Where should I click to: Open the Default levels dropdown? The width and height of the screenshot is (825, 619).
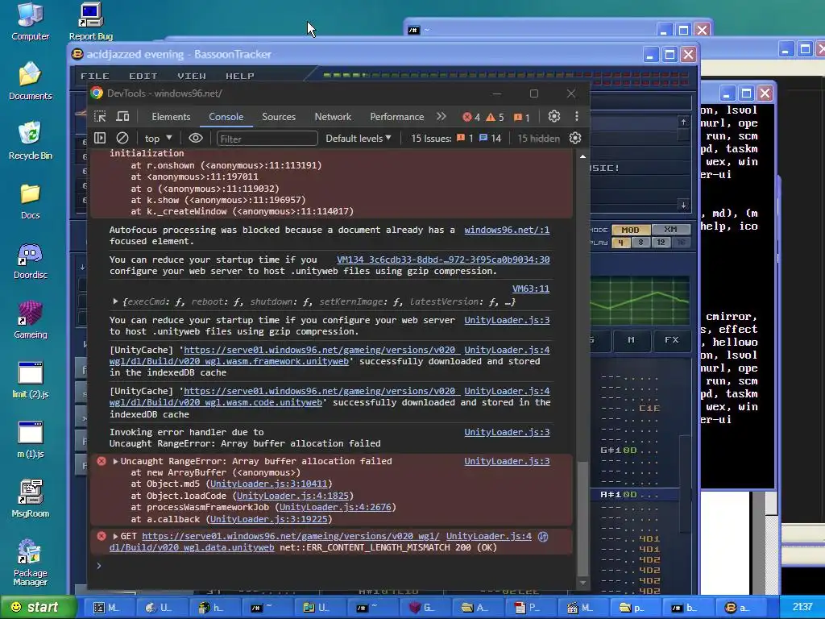(359, 139)
